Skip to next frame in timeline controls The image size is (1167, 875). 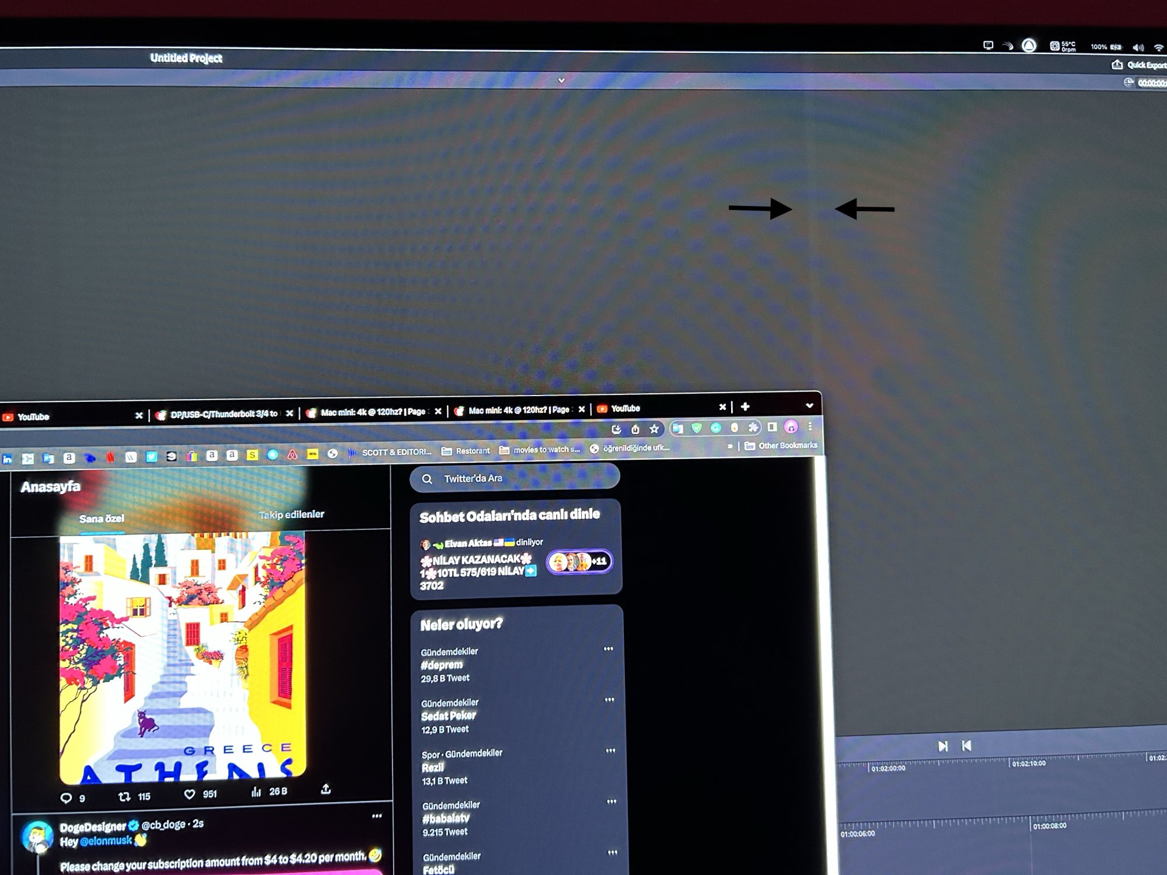942,746
